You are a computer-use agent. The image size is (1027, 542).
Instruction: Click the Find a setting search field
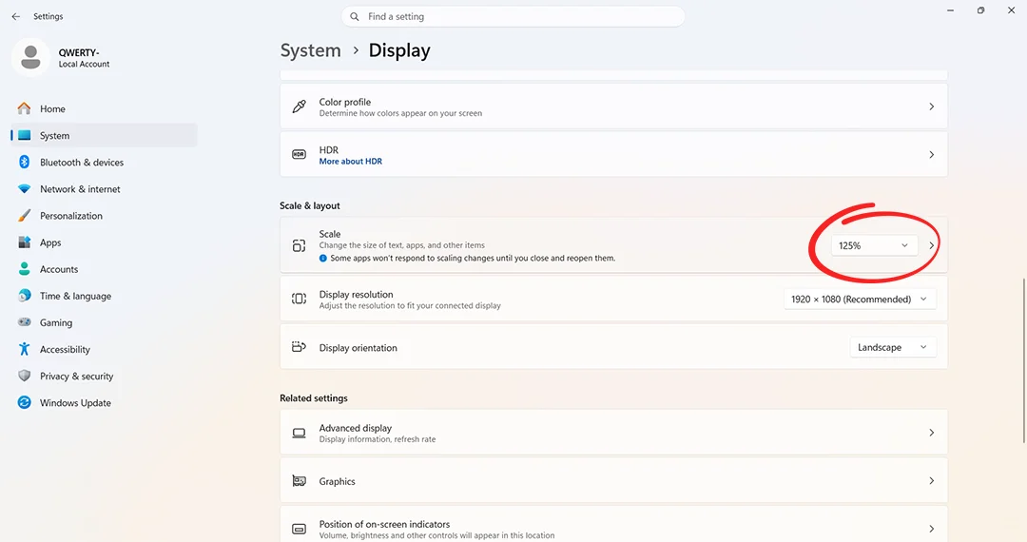click(x=513, y=16)
